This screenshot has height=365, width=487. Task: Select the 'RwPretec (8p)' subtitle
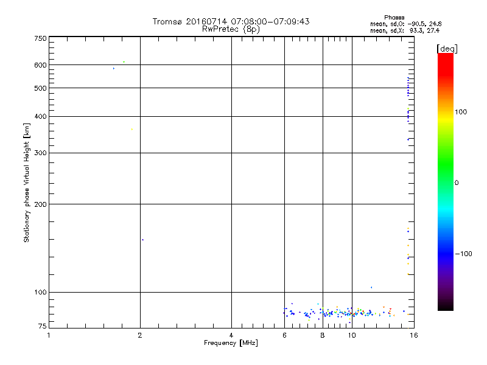pyautogui.click(x=231, y=29)
